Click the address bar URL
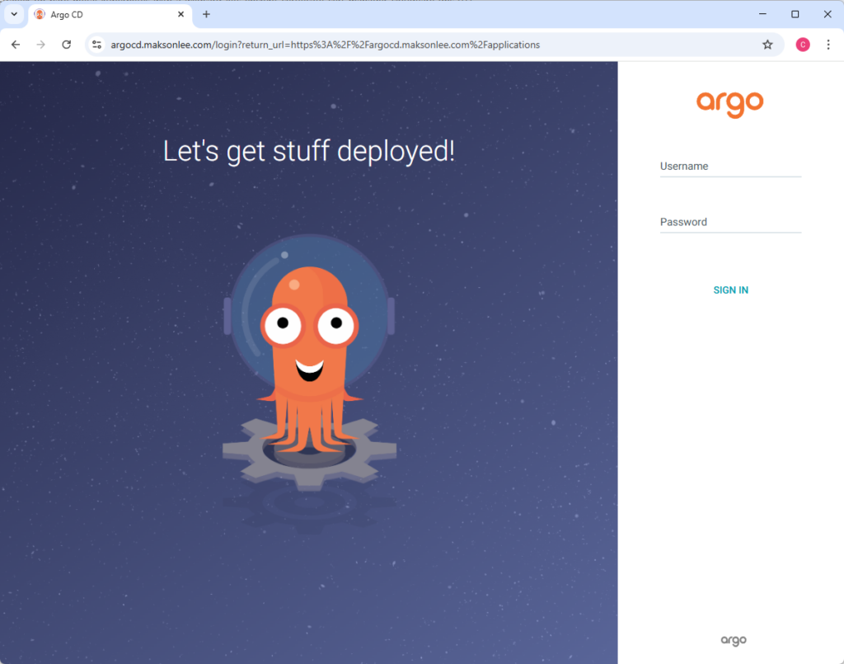The width and height of the screenshot is (844, 664). coord(326,45)
